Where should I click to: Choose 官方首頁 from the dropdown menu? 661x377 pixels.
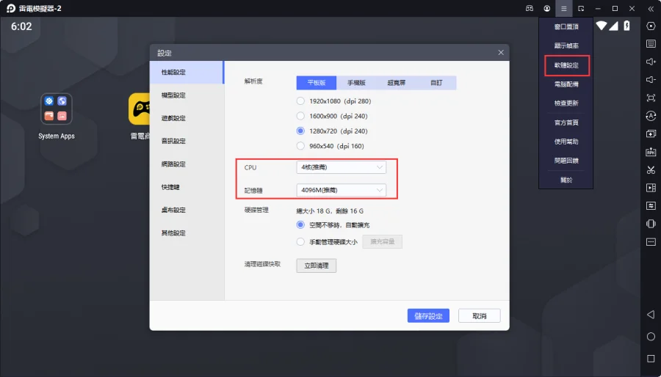click(x=566, y=122)
